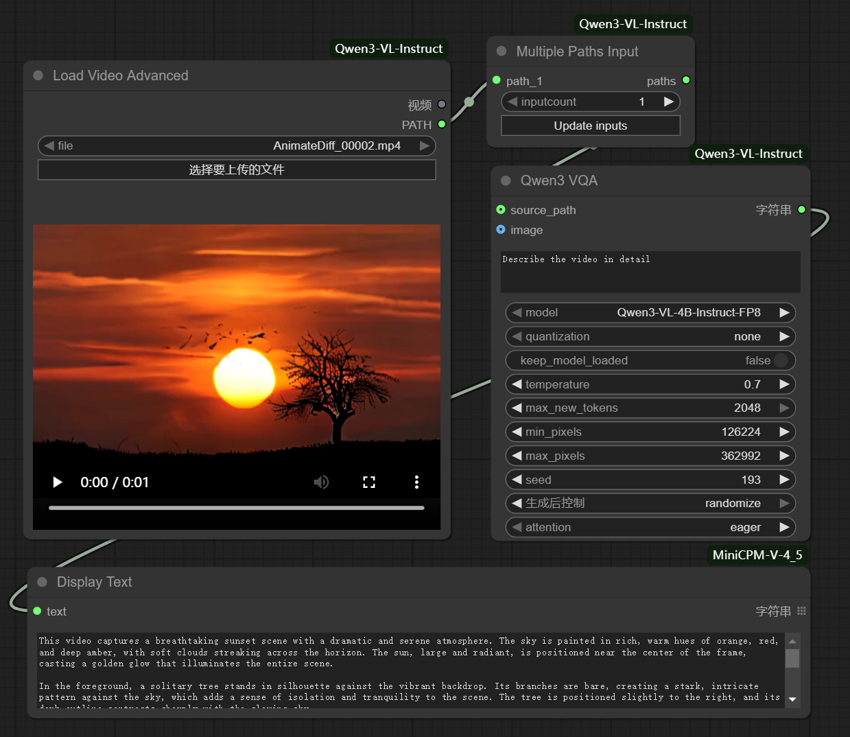The width and height of the screenshot is (850, 737).
Task: Click the grid icon beside 字符串 output
Action: tap(801, 611)
